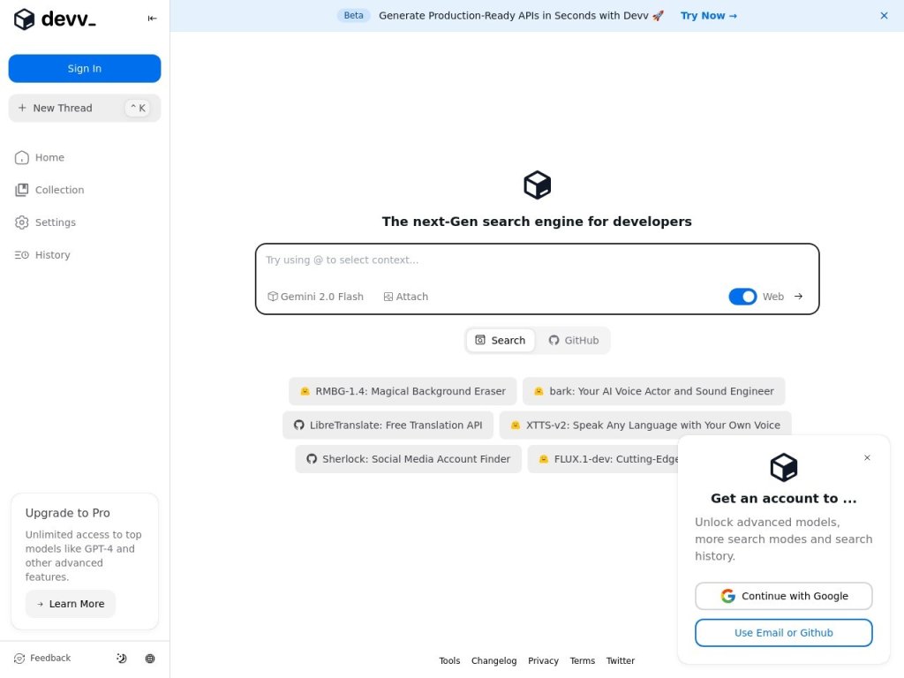Open the Changelog footer link
Viewport: 904px width, 678px height.
(494, 660)
